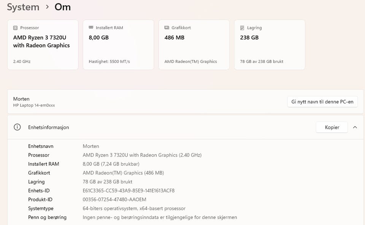Viewport: 365px width, 225px height.
Task: Click the Installert RAM label in the device list
Action: coord(43,164)
